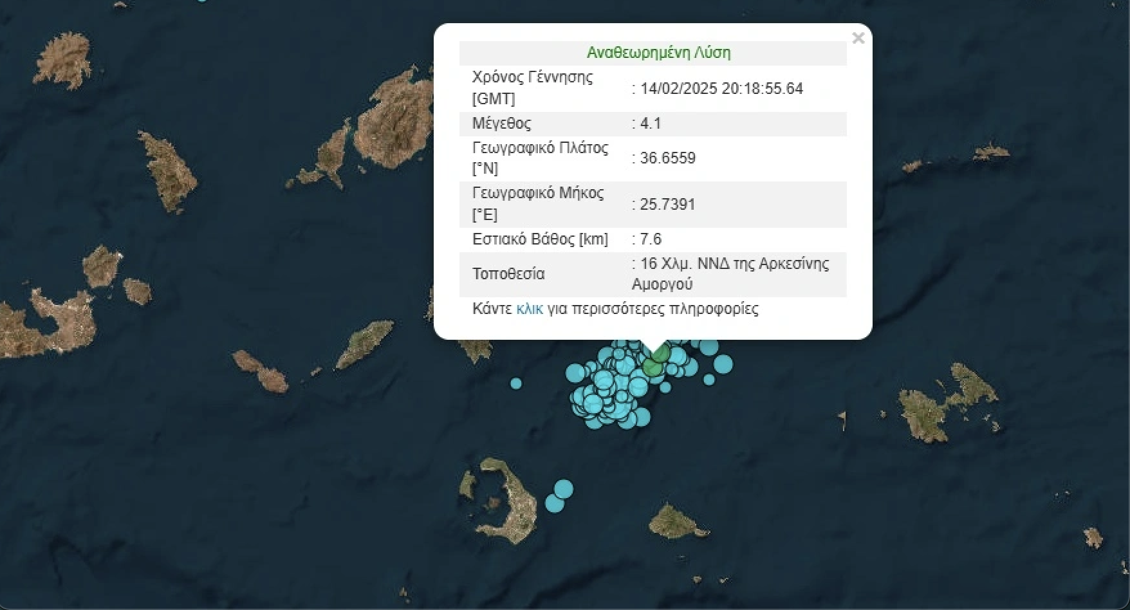Click the isolated small marker west of the cluster
The image size is (1130, 610).
(x=516, y=384)
